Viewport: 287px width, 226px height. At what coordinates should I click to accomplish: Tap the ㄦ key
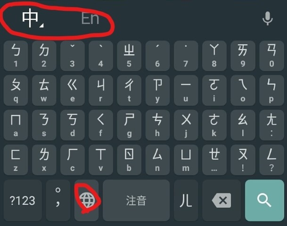[186, 201]
